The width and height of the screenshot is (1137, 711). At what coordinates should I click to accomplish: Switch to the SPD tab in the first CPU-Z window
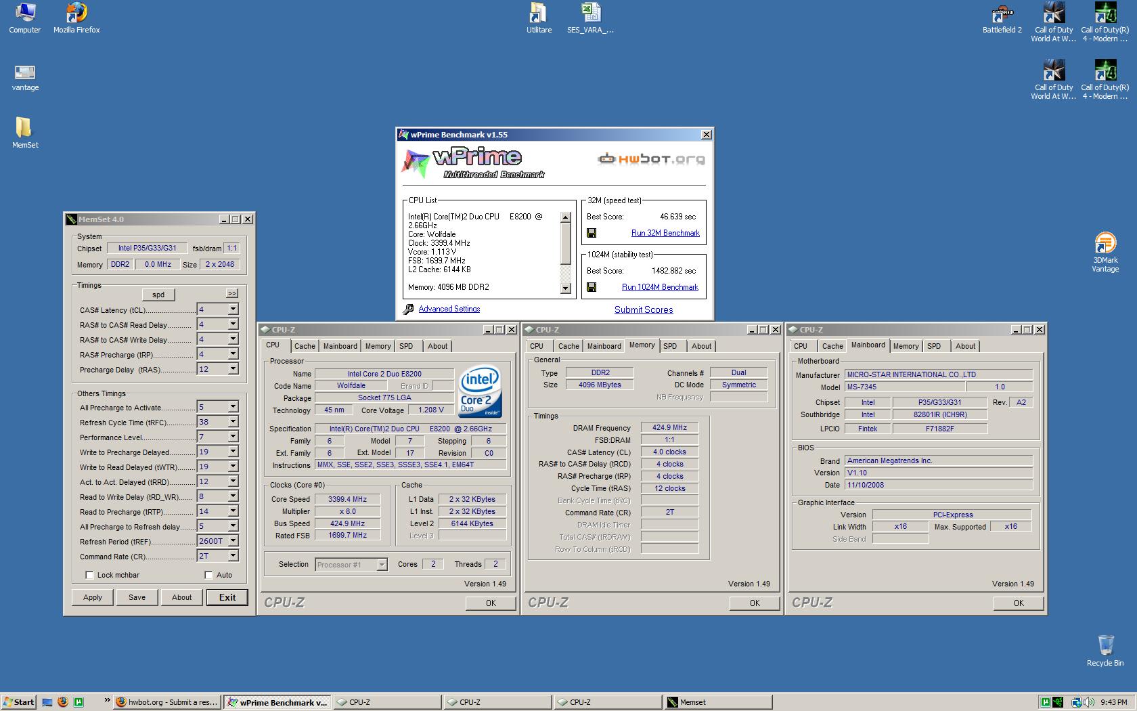pyautogui.click(x=406, y=346)
